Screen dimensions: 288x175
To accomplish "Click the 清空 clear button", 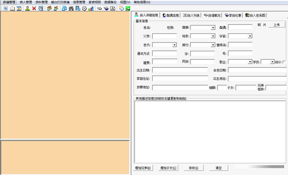I will point(218,168).
